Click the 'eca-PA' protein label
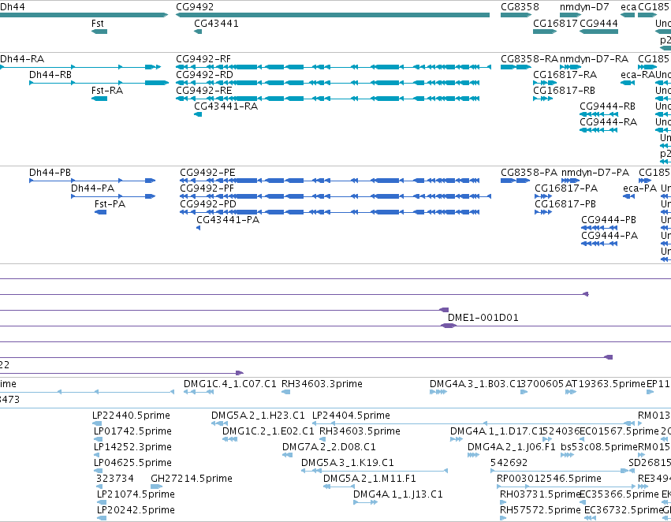Screen dimensions: 671x522 pyautogui.click(x=639, y=188)
